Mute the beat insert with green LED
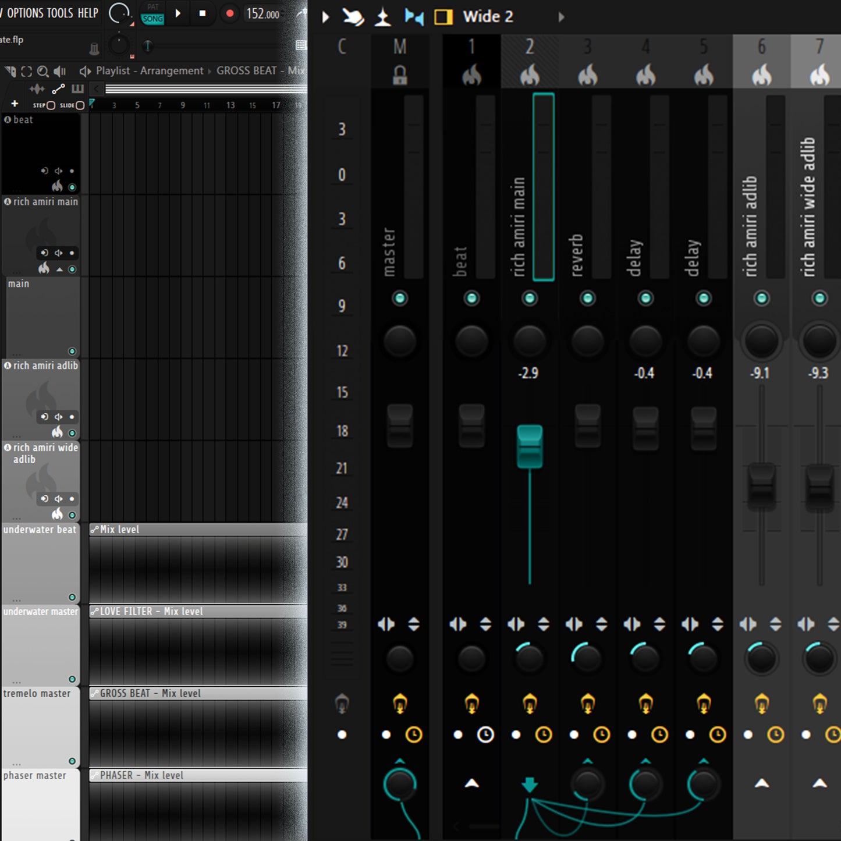Screen dimensions: 841x841 [x=471, y=299]
